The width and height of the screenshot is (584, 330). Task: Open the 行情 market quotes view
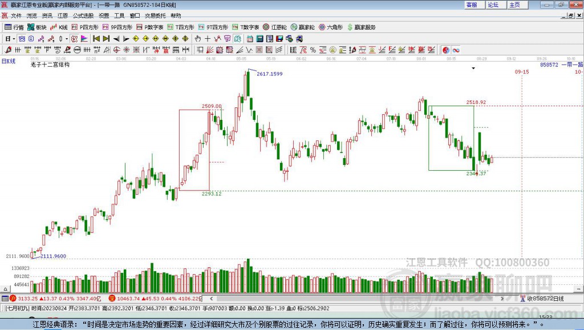14,27
